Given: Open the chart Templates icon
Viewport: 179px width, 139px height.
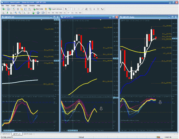Looking at the screenshot, I should tap(43, 13).
